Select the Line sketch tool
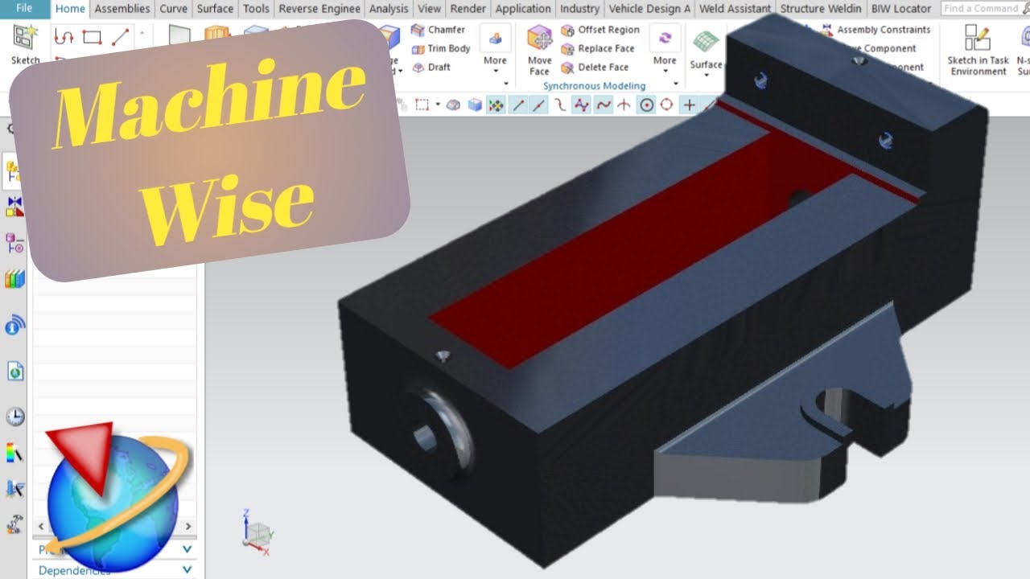 tap(120, 37)
